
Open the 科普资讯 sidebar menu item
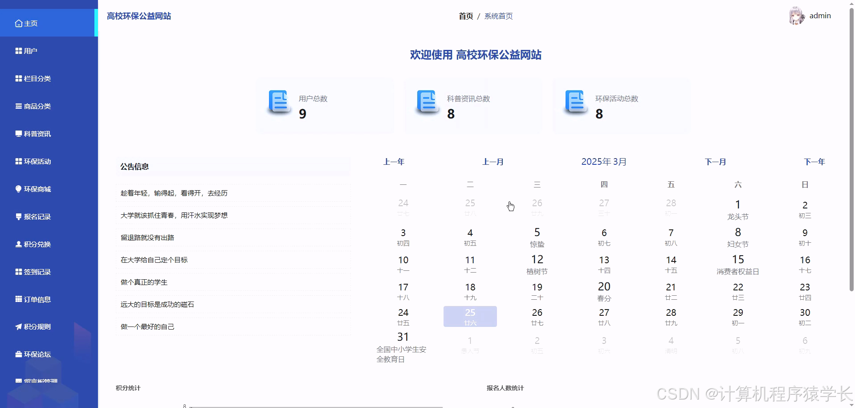(x=49, y=134)
